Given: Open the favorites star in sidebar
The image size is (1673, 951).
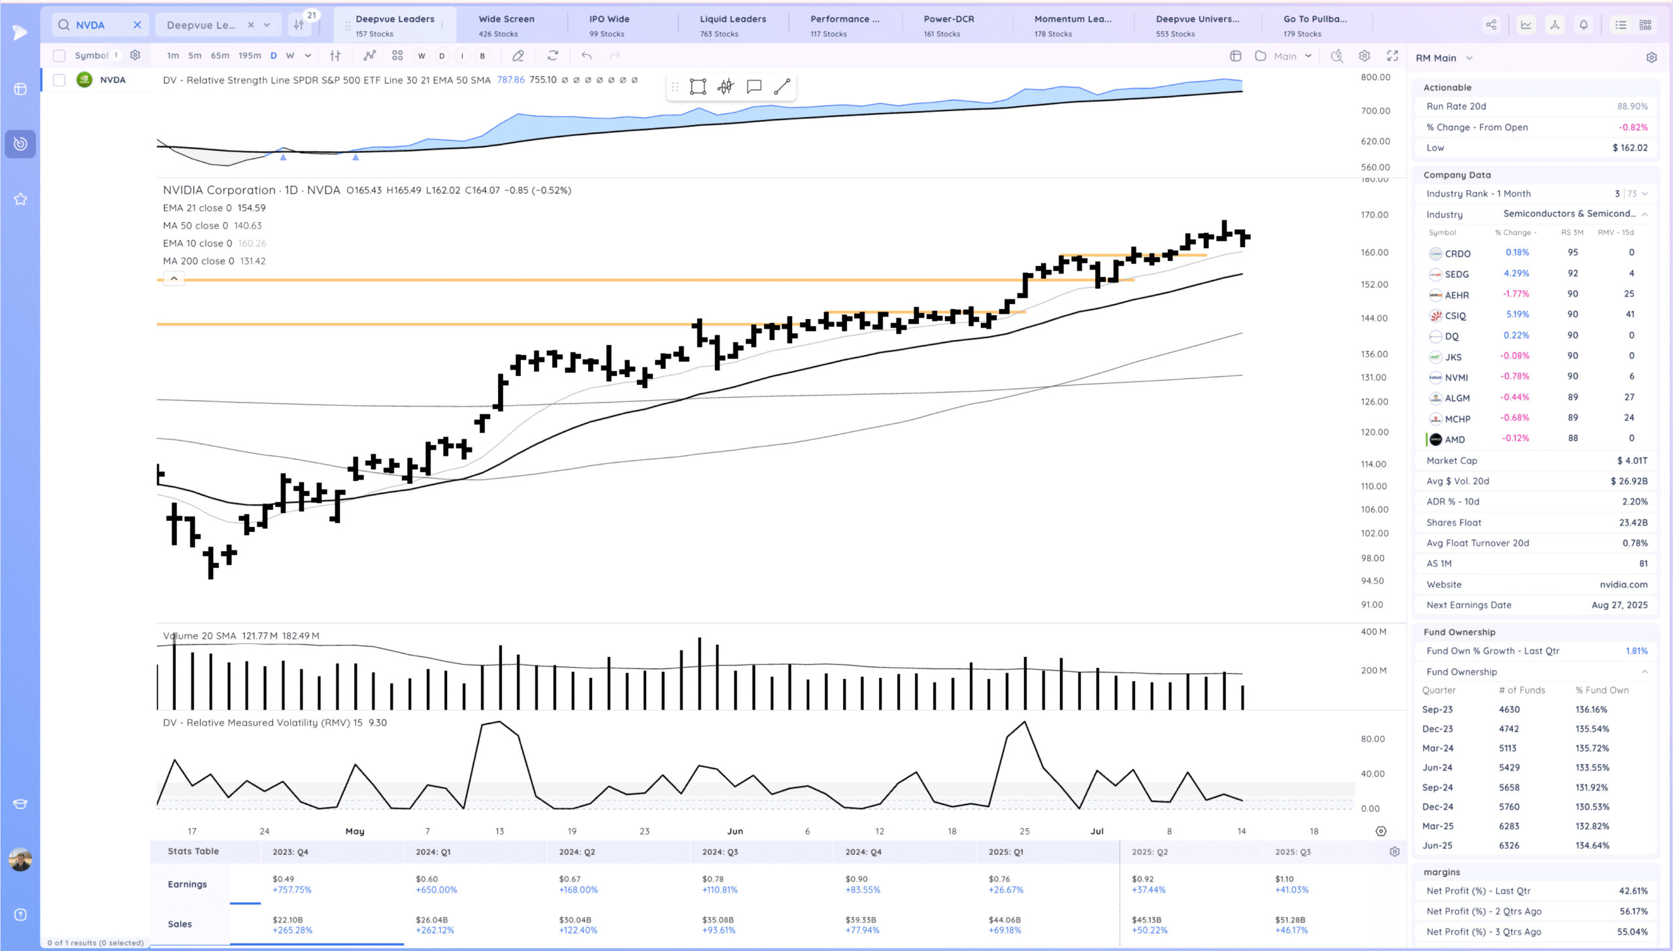Looking at the screenshot, I should click(20, 199).
